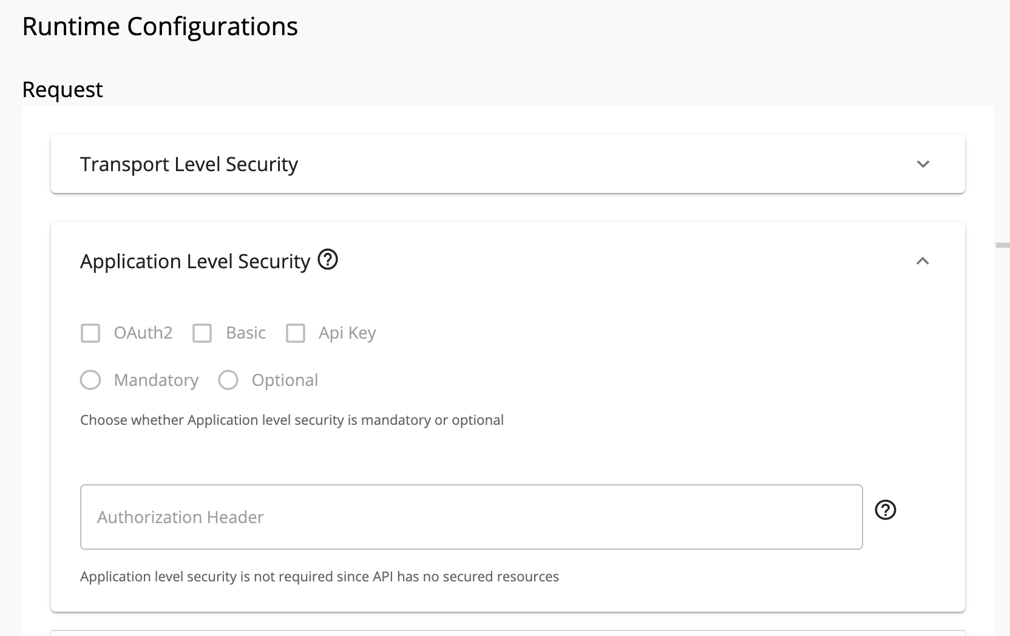Click the circled question mark right of the input box
Screen dimensions: 1010x636
coord(886,510)
